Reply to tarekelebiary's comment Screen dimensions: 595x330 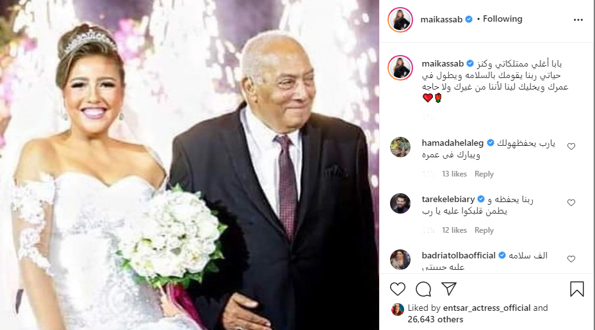[484, 230]
